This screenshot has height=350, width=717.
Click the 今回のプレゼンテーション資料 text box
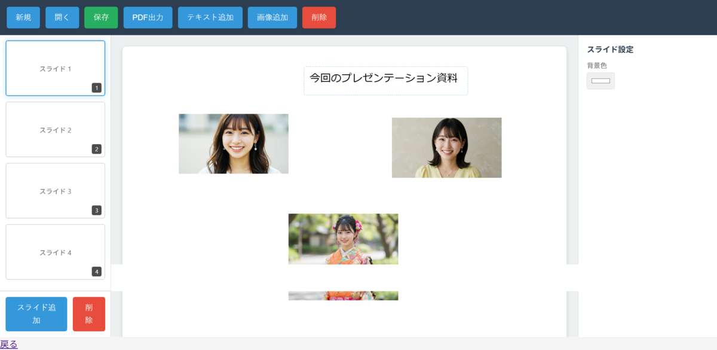click(385, 81)
